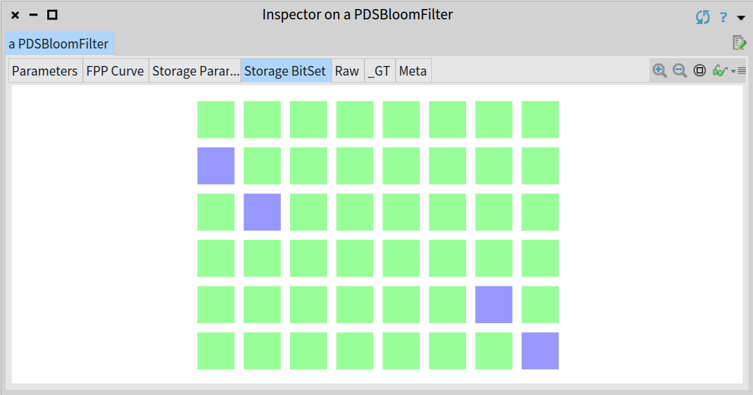Click the zoom in magnifier icon

tap(659, 71)
